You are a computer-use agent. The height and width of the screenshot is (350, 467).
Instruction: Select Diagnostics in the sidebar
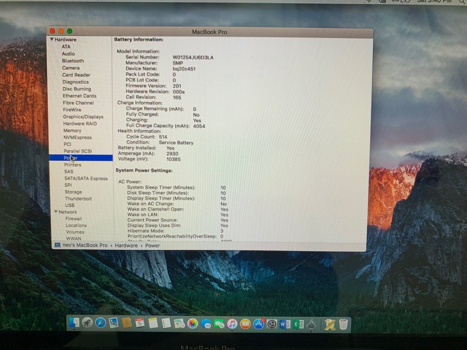[76, 82]
